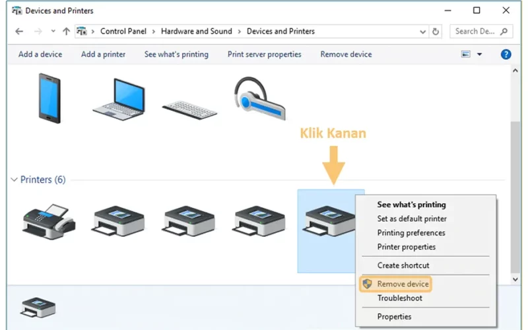Screen dimensions: 528x330
Task: Go up one level with up arrow
Action: [x=66, y=31]
